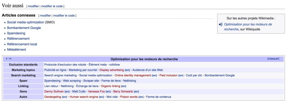Click the red Organic linking link

click(x=110, y=86)
